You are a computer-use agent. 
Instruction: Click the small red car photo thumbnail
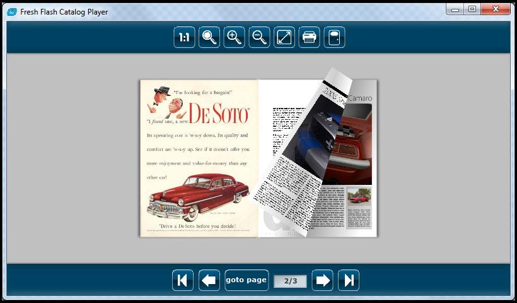pos(359,197)
